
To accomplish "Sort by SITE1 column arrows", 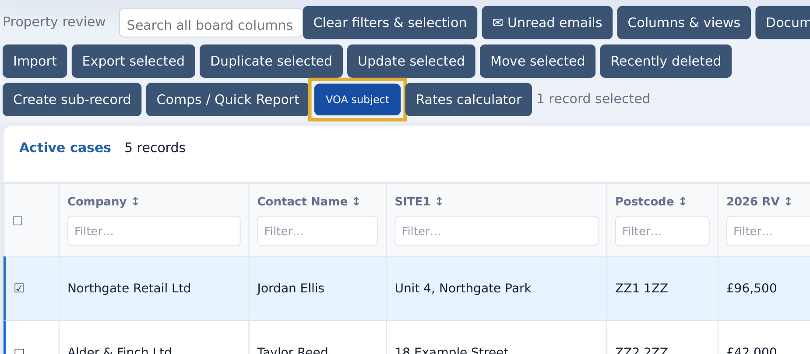I will 439,201.
